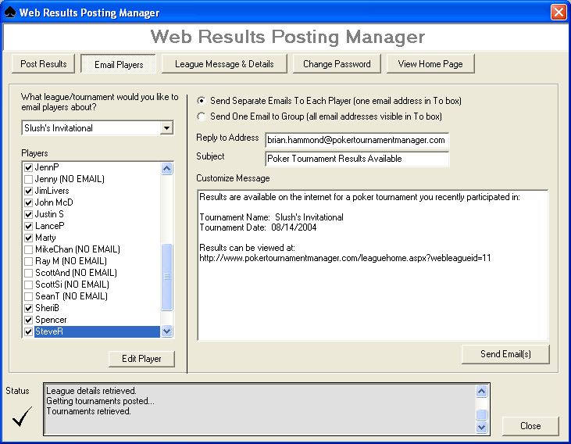This screenshot has width=571, height=444.
Task: Uncheck the Marty checkbox
Action: pos(28,238)
